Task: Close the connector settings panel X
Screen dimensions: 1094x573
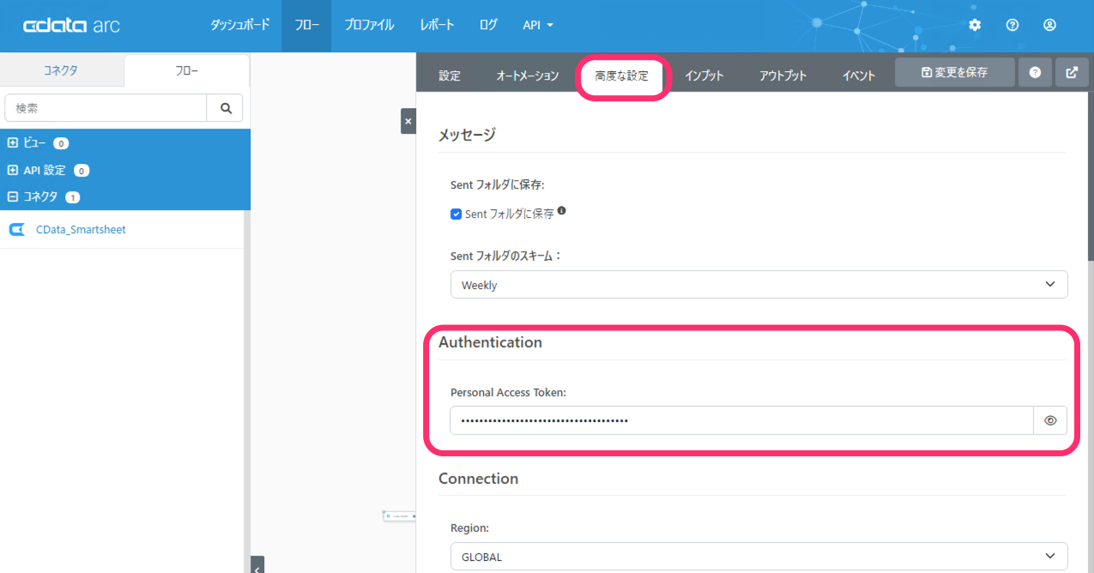Action: (x=408, y=121)
